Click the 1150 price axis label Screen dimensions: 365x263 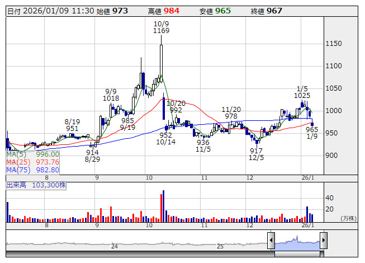pos(334,44)
